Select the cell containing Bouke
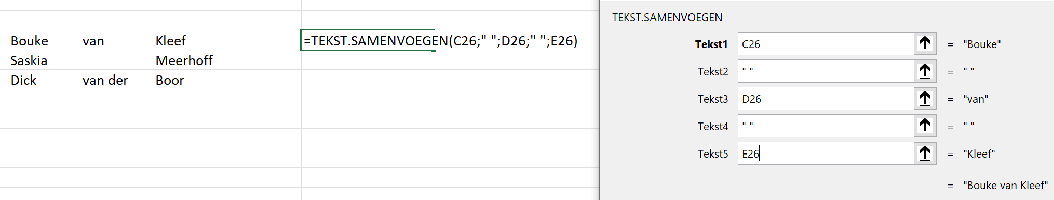Viewport: 1054px width, 200px height. (x=44, y=40)
